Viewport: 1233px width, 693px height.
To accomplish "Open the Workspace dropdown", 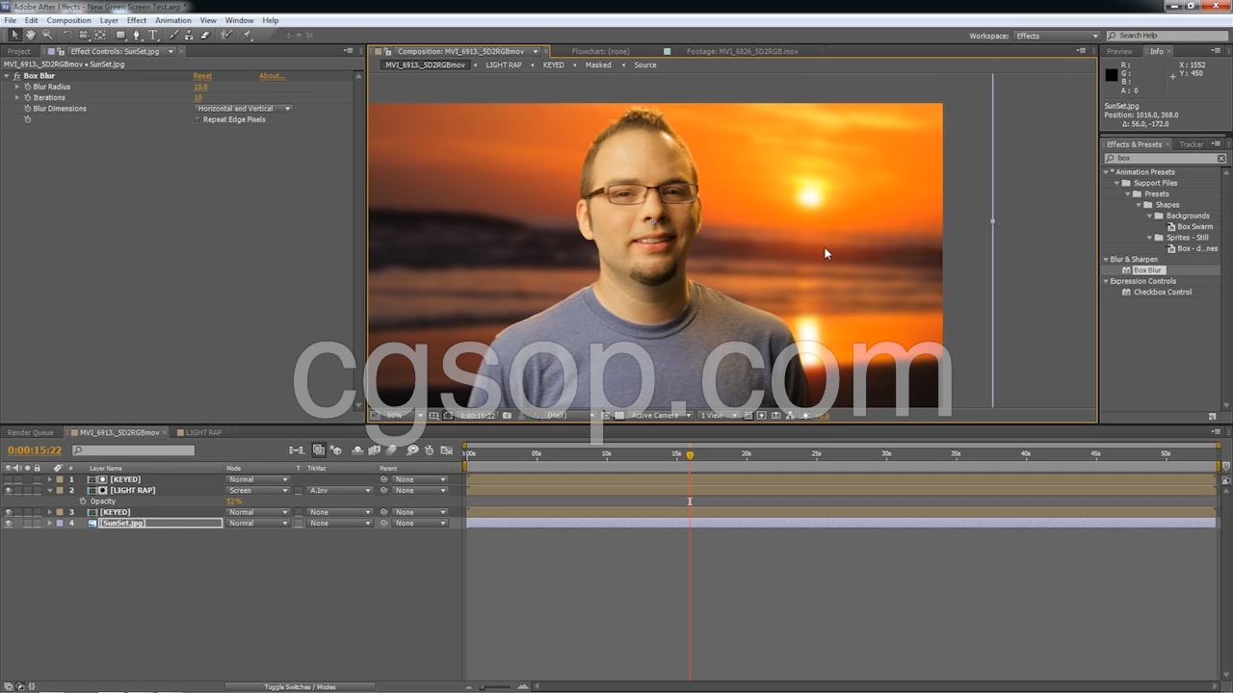I will click(1057, 36).
